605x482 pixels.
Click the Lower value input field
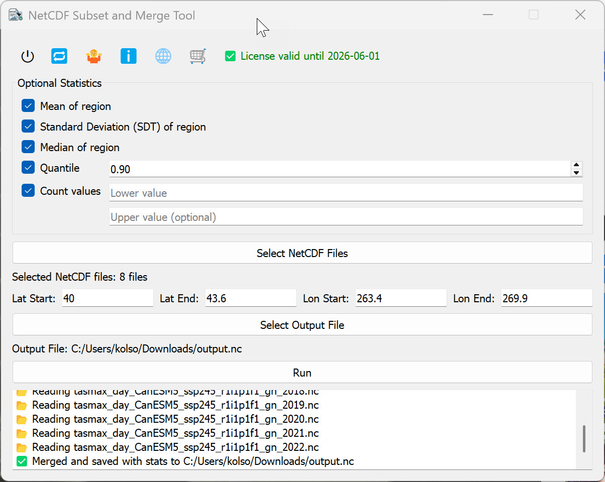(346, 193)
